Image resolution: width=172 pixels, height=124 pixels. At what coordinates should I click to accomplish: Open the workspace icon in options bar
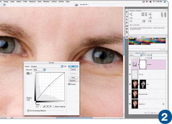[x=77, y=5]
